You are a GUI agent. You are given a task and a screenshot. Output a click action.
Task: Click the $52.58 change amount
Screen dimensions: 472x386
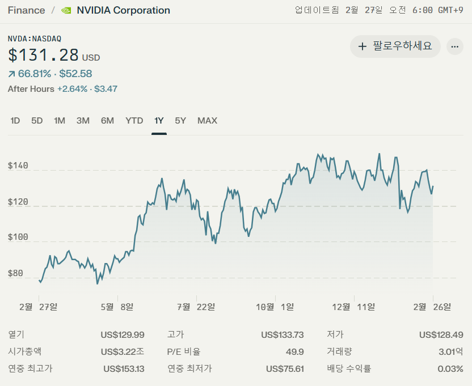[x=75, y=74]
